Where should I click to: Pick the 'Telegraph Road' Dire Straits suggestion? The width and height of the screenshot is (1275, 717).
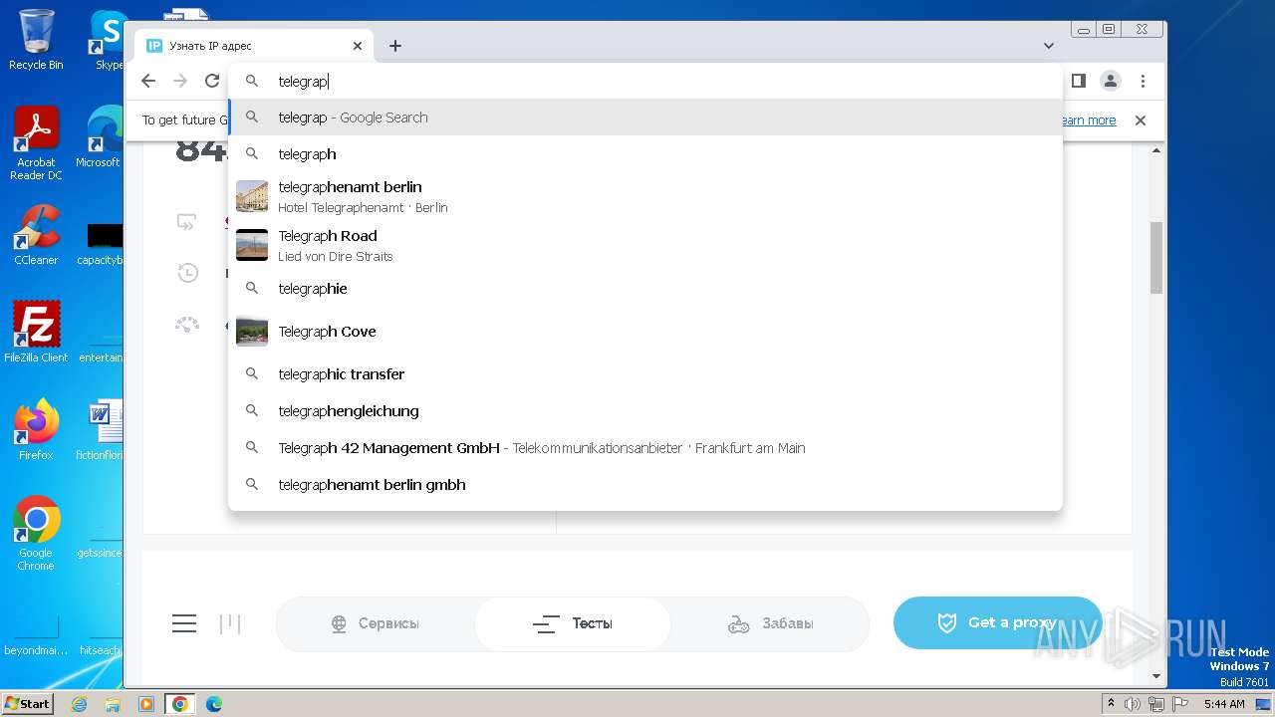pyautogui.click(x=645, y=245)
